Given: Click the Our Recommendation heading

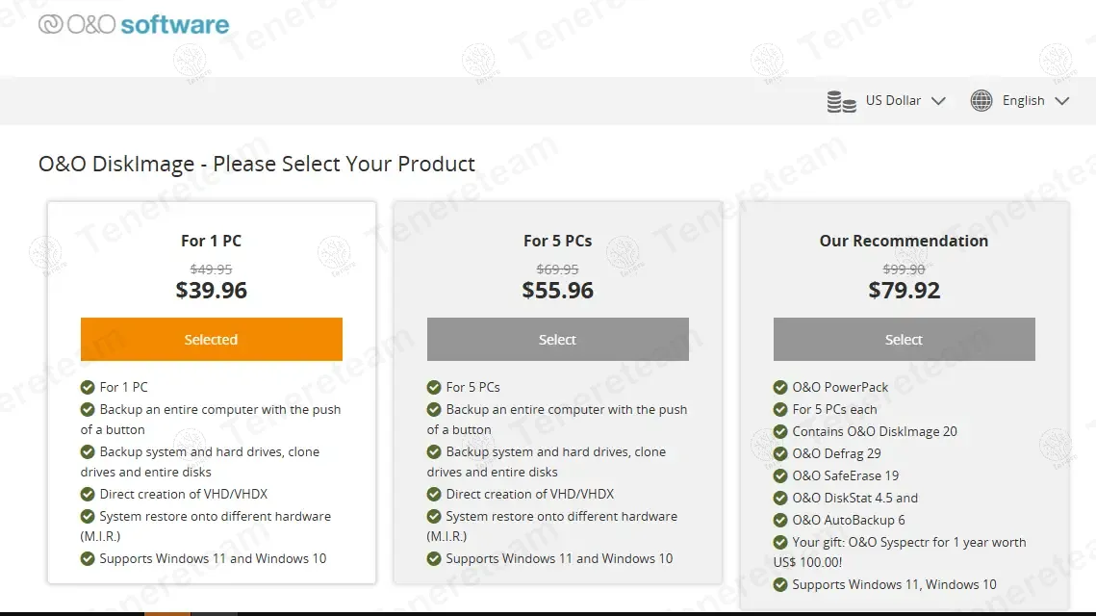Looking at the screenshot, I should click(904, 241).
